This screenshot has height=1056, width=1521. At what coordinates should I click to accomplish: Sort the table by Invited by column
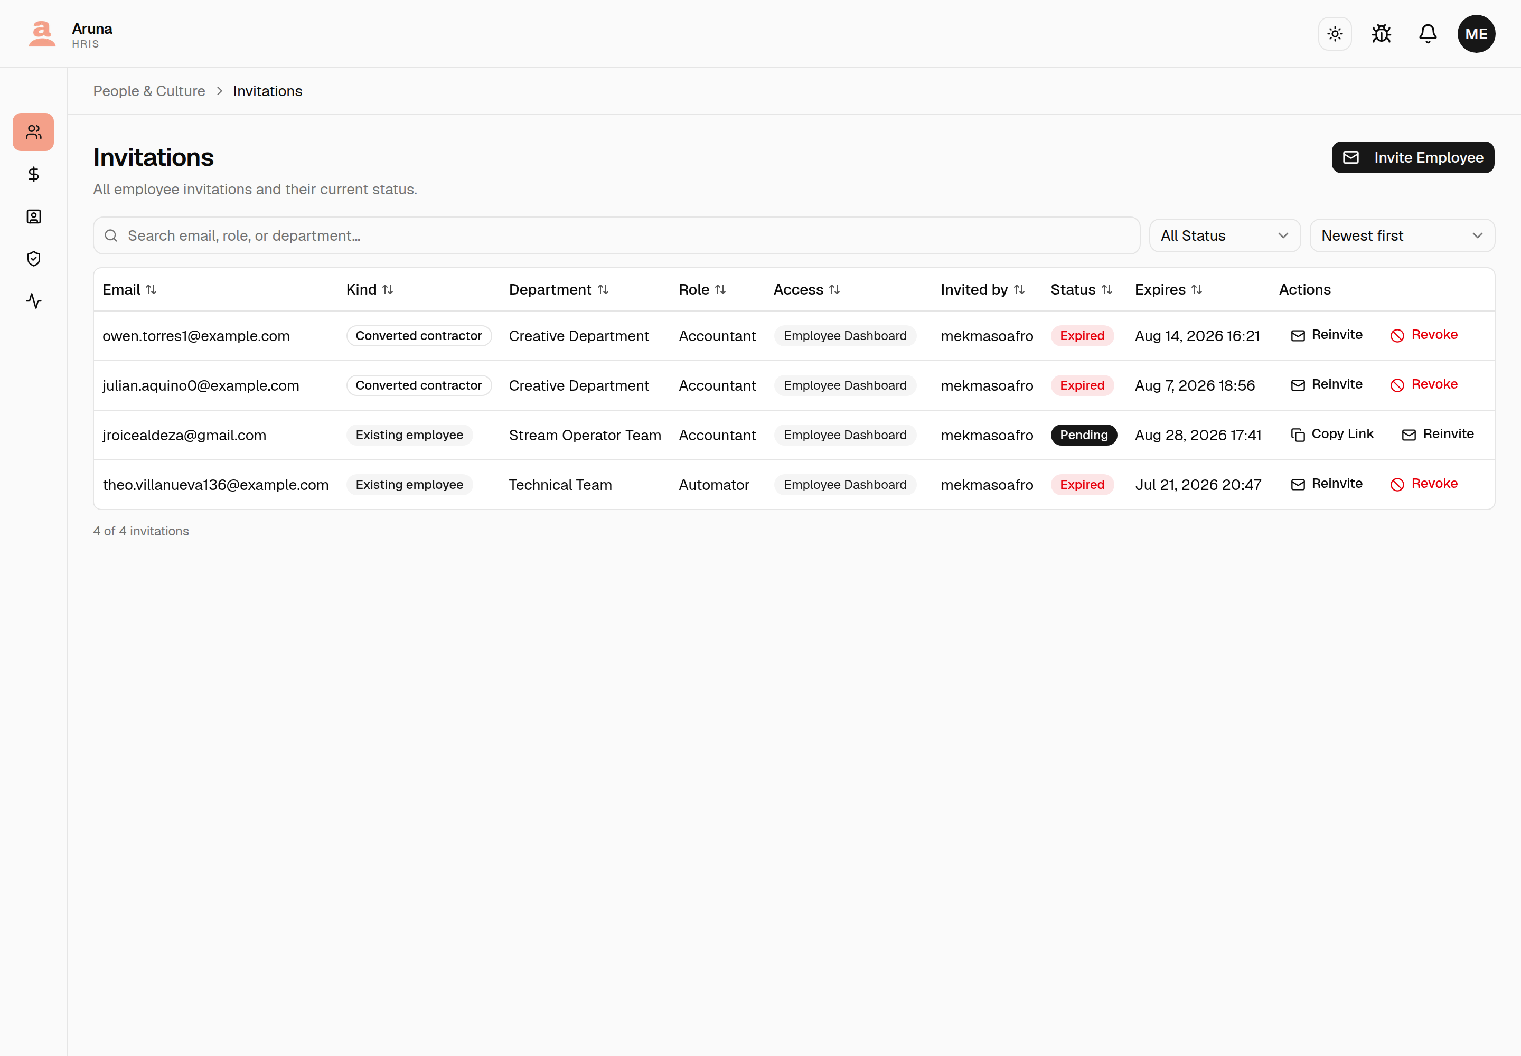point(983,290)
